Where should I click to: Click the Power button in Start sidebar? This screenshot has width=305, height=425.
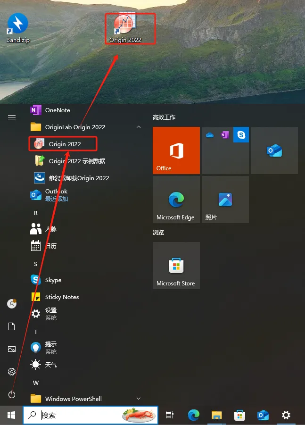[12, 394]
